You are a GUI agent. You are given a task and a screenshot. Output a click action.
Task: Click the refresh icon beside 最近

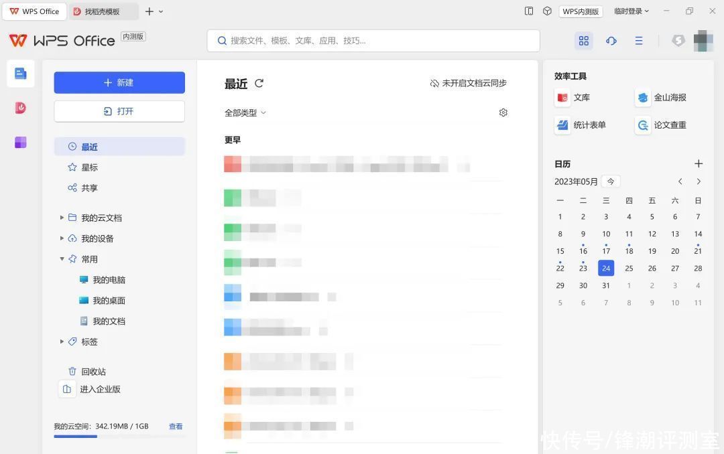pos(259,83)
